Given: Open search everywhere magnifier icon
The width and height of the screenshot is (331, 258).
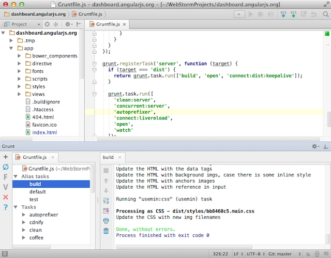Looking at the screenshot, I should coord(326,14).
